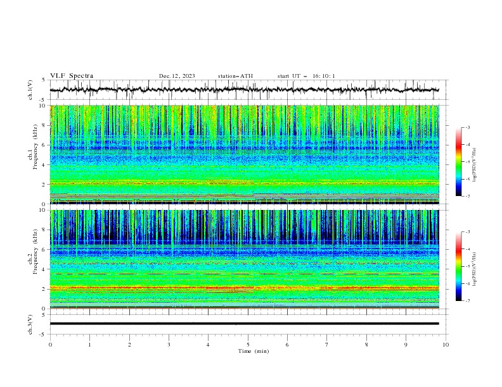
Task: Click the ch.3 flat black trace
Action: (244, 324)
